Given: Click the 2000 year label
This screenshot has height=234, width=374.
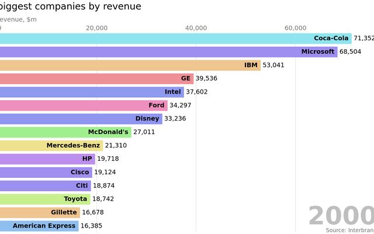Looking at the screenshot, I should coord(341,215).
